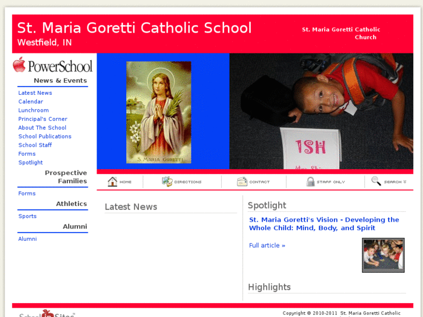Open the Latest News sidebar link
This screenshot has width=423, height=317.
(35, 93)
